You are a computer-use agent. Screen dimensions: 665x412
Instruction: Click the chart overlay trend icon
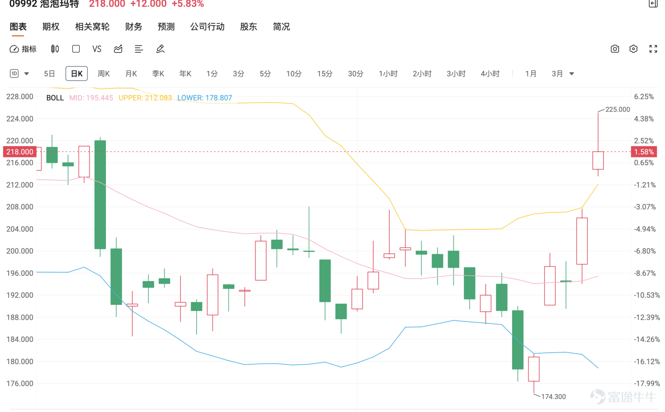[118, 49]
